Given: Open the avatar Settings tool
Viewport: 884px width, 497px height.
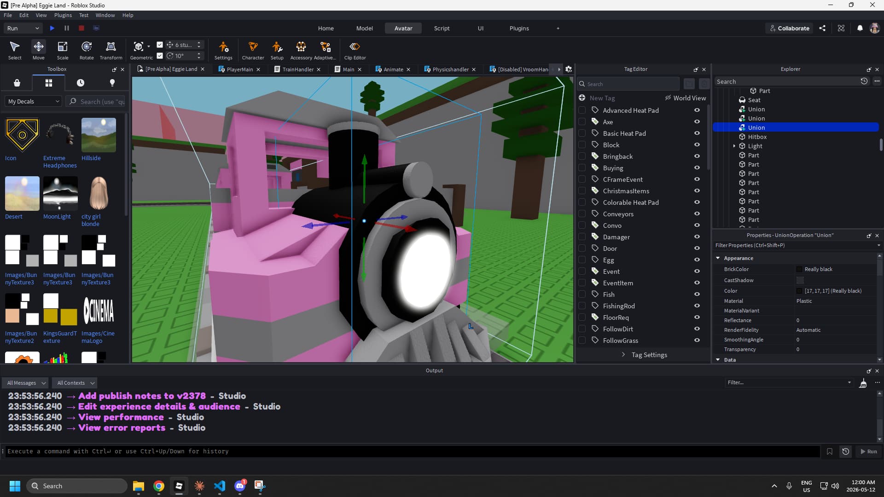Looking at the screenshot, I should tap(223, 50).
